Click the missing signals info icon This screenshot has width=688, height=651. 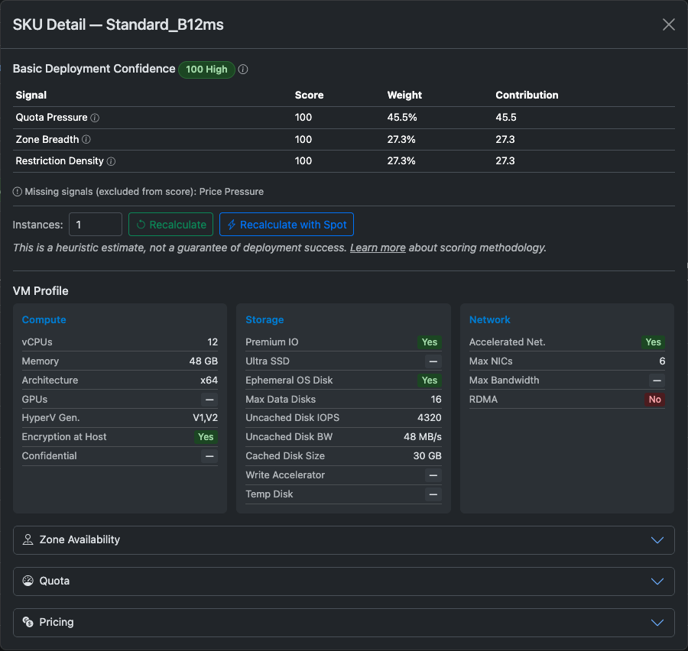[17, 192]
